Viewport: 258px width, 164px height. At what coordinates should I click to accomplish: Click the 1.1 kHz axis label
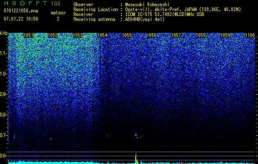[x=3, y=53]
